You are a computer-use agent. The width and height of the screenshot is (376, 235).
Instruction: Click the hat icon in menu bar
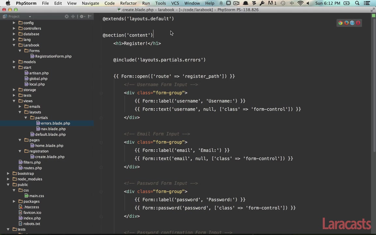245,3
